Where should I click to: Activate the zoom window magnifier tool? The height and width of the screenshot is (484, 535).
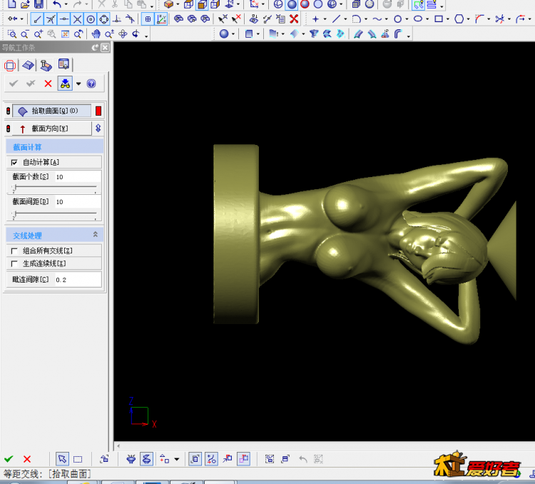[x=11, y=34]
